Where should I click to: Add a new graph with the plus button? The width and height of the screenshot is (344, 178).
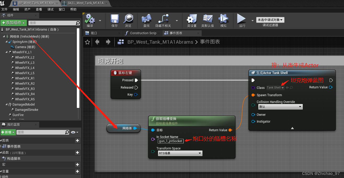click(x=77, y=141)
